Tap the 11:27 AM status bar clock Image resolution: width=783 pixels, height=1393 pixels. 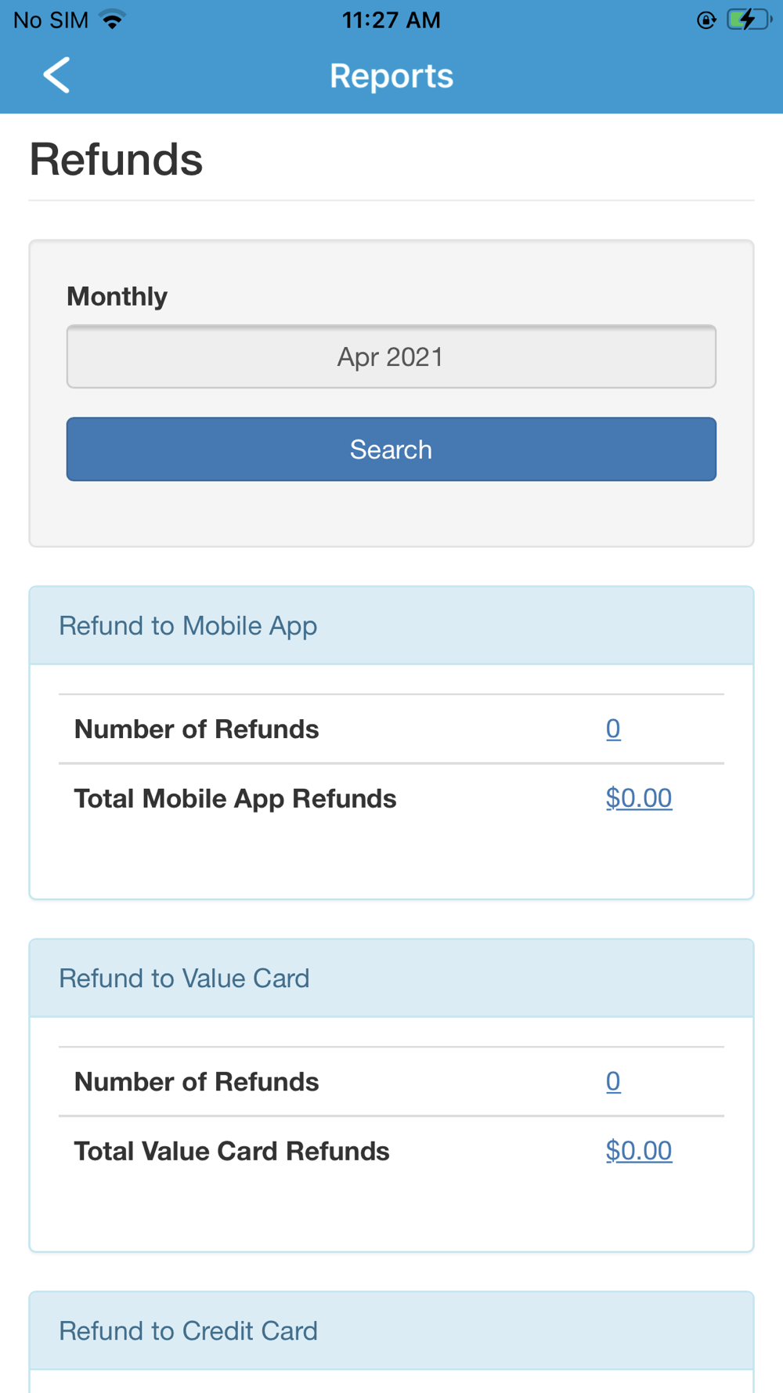point(391,20)
